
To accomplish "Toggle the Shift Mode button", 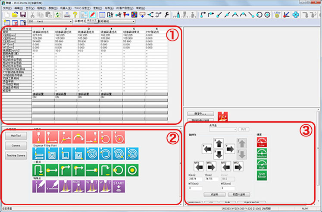I will (263, 175).
